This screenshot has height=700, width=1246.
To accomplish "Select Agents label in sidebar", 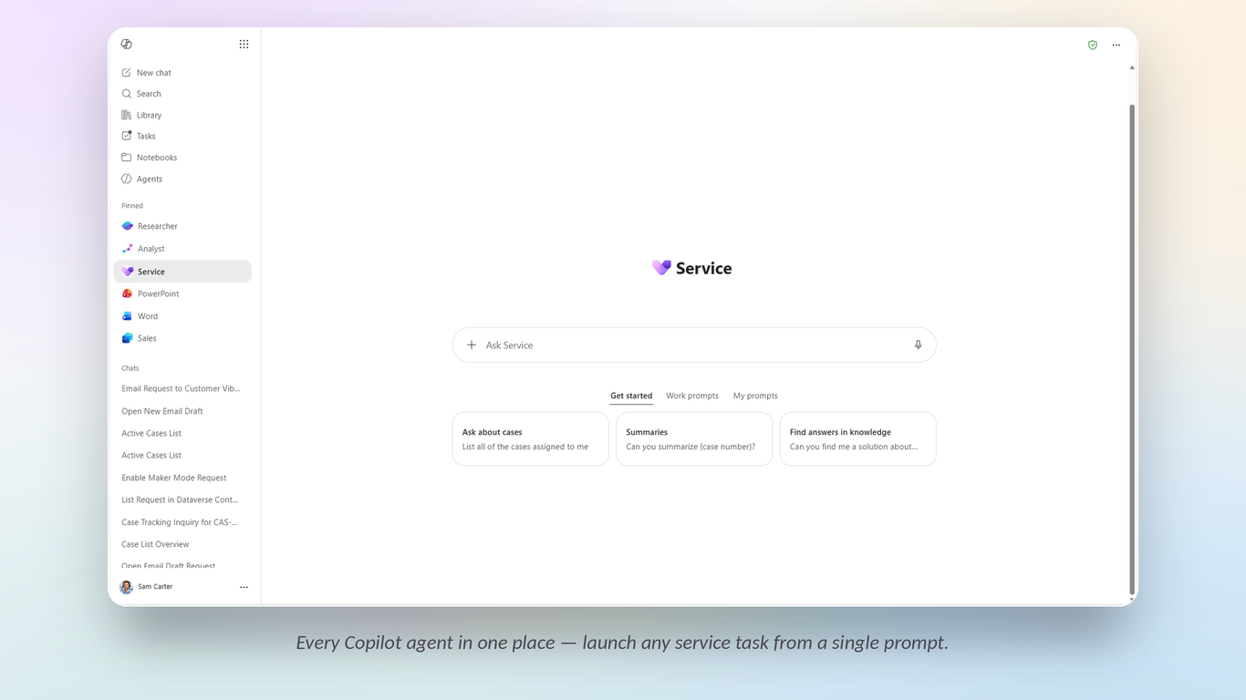I will [x=150, y=180].
